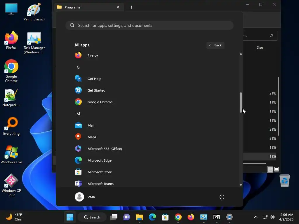Open File Explorer from the taskbar

click(139, 217)
